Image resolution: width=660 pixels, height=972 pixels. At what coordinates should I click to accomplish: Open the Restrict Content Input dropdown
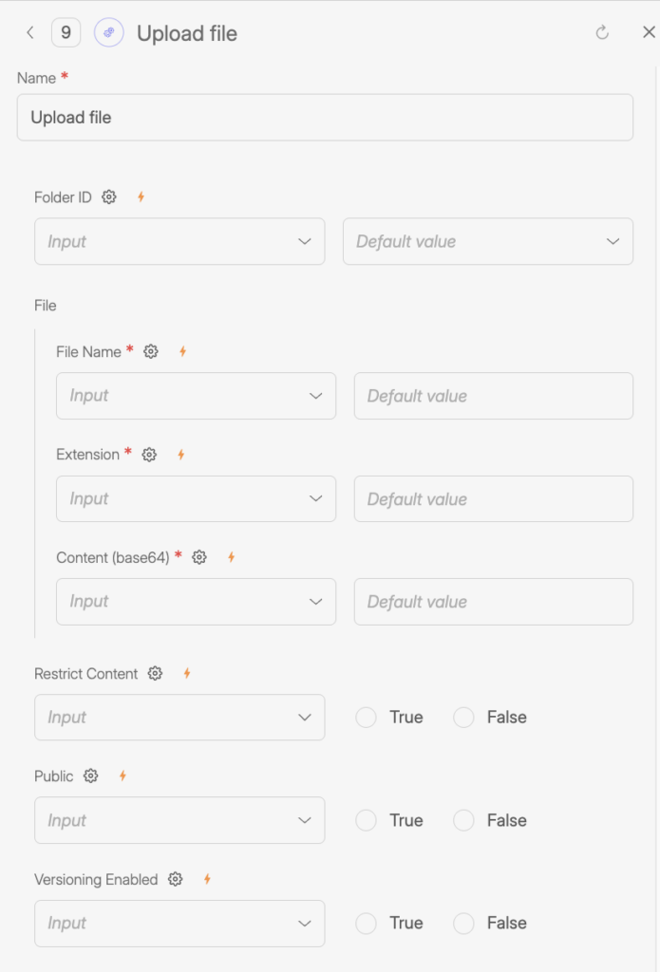[179, 718]
